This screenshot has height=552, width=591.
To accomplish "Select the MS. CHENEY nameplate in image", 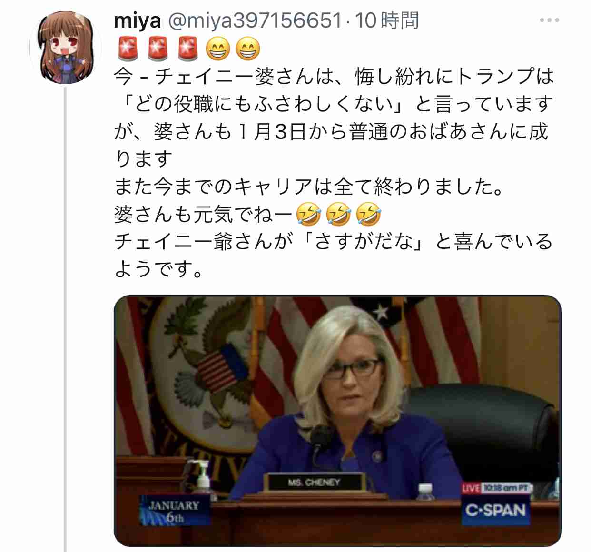I will click(314, 483).
